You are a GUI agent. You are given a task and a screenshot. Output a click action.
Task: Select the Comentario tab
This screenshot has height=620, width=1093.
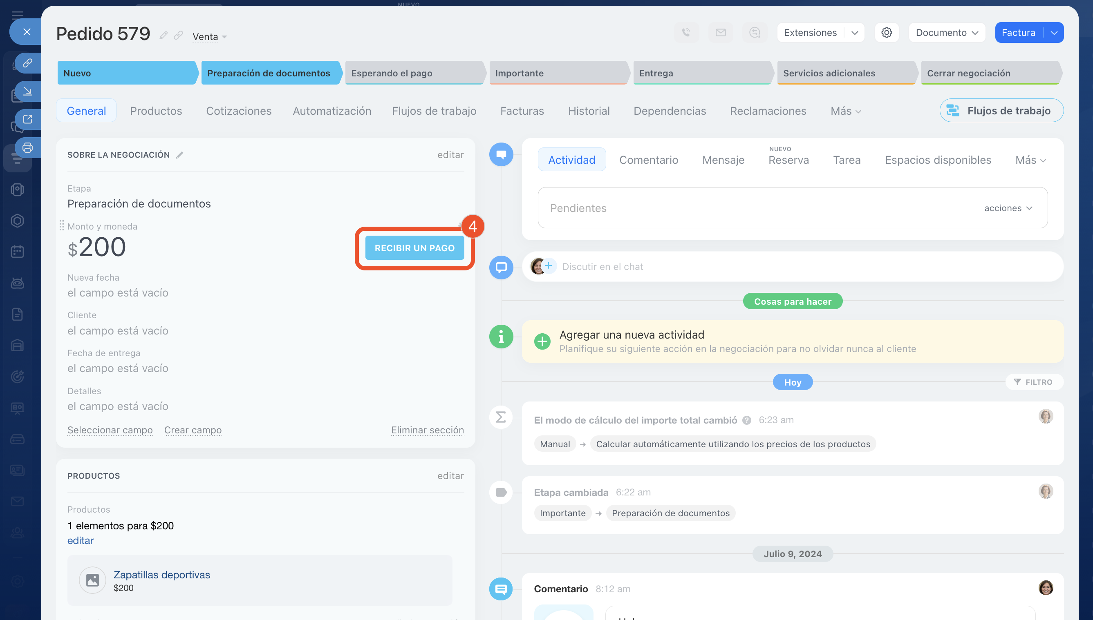point(648,160)
